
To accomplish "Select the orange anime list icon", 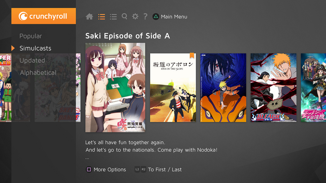I will click(102, 17).
